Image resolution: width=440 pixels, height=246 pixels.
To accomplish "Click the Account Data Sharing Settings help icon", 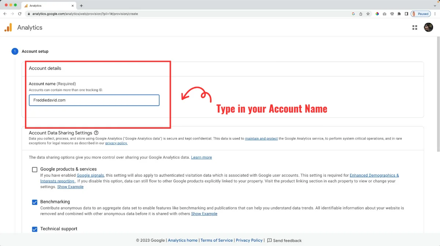I will click(96, 133).
